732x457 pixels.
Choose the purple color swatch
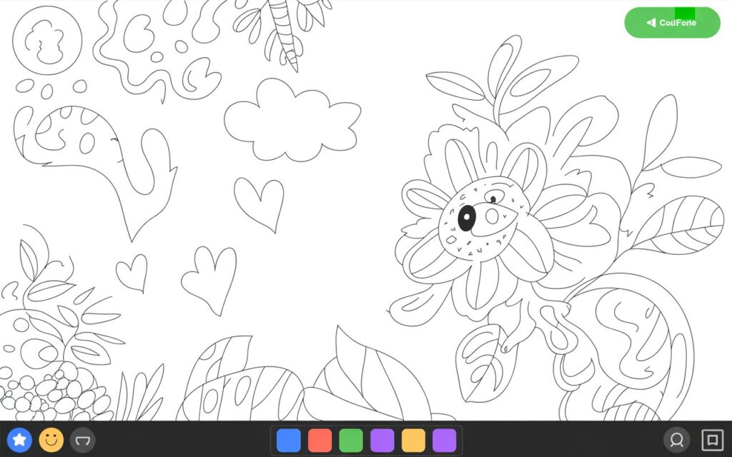[381, 440]
